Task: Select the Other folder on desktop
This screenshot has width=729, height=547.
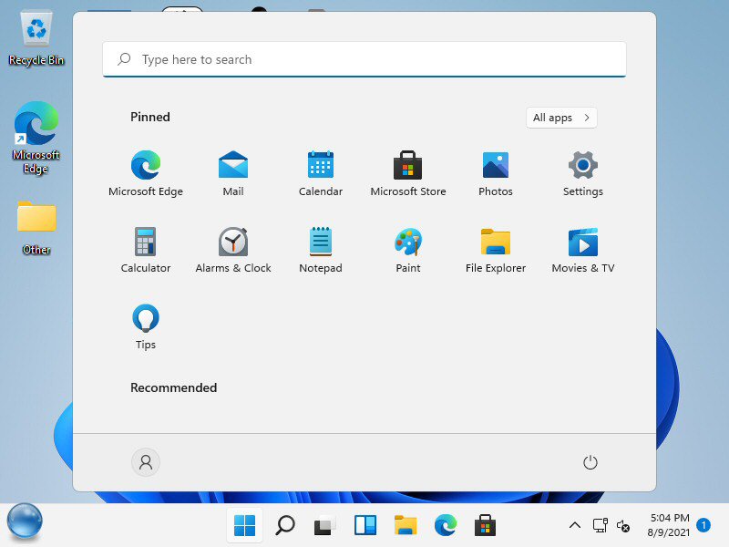Action: click(x=36, y=228)
